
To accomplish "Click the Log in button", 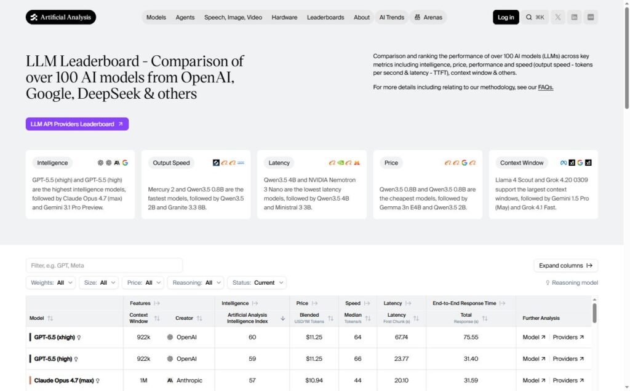I will pyautogui.click(x=506, y=17).
